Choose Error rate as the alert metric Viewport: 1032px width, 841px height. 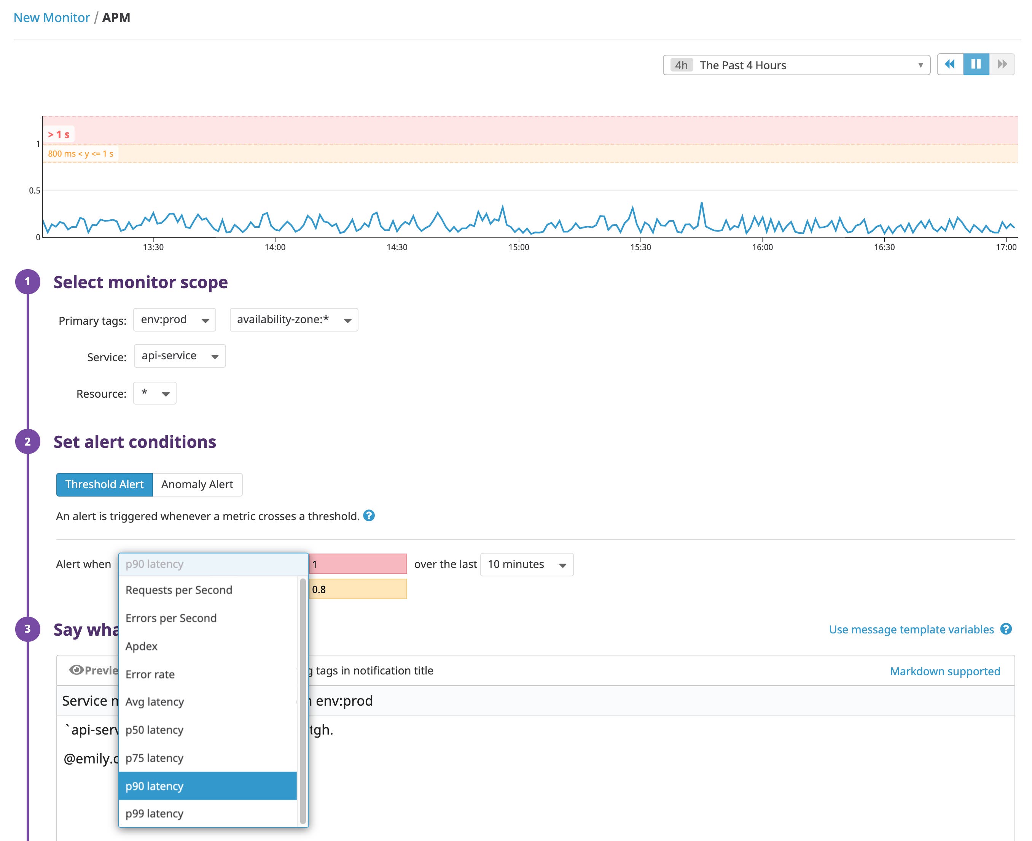click(x=150, y=674)
